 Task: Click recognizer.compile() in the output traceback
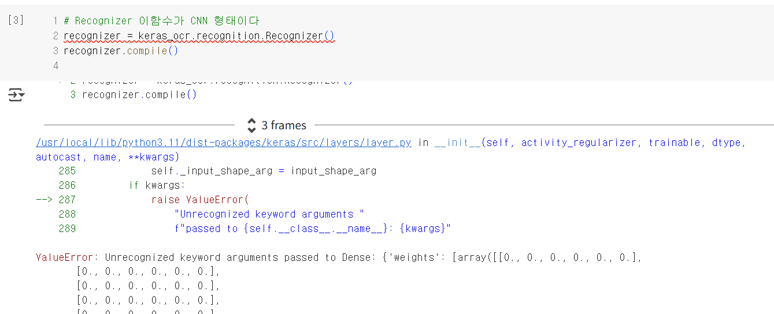point(139,95)
